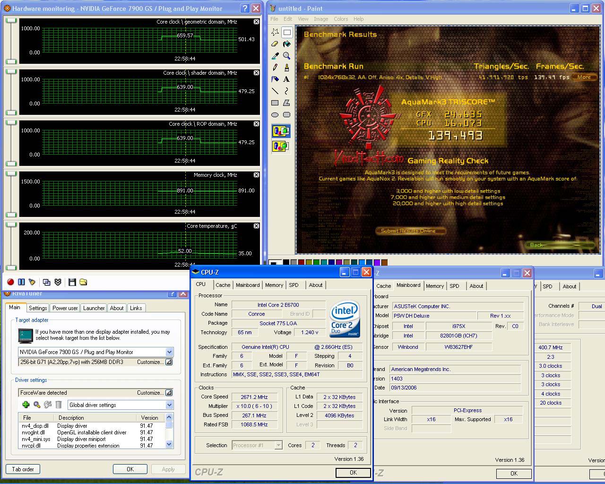This screenshot has width=605, height=484.
Task: Click the floppy disk save icon
Action: [x=72, y=282]
